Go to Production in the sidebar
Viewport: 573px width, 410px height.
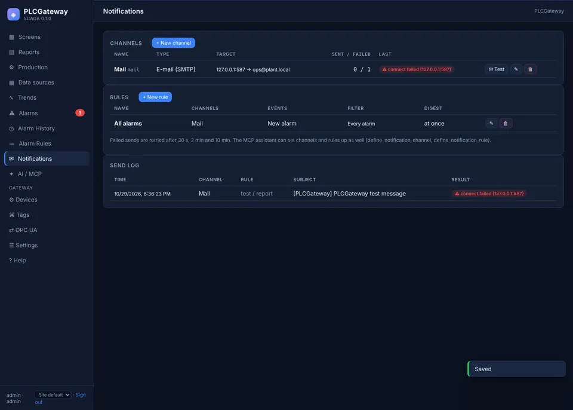[47, 68]
